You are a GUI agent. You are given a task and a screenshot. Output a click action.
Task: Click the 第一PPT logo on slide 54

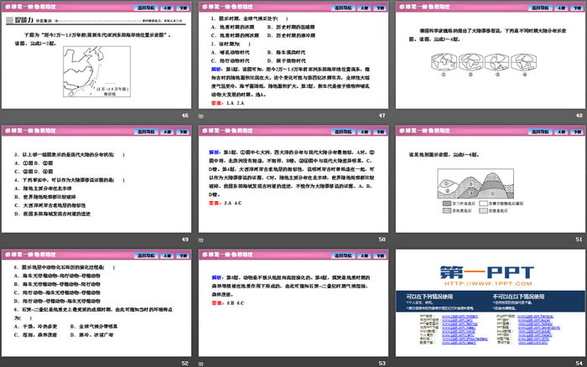(x=489, y=271)
